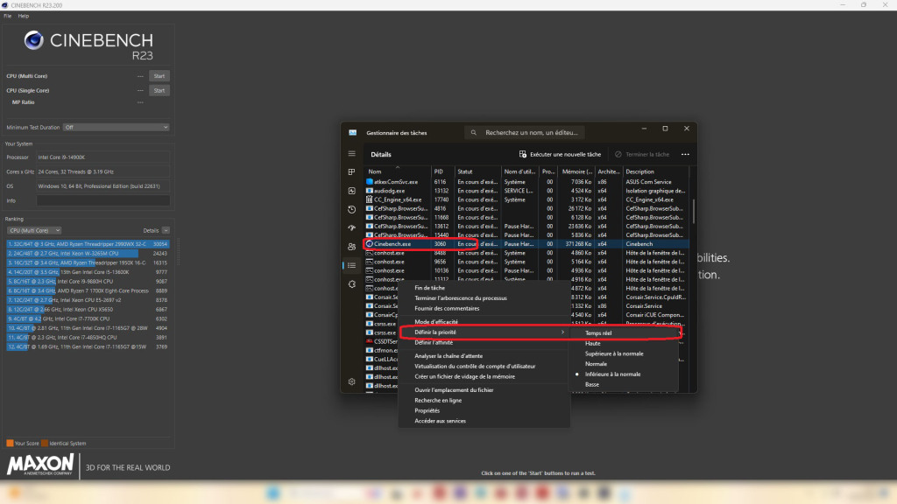Click the Cinebench logo sphere icon
Viewport: 897px width, 504px height.
(x=34, y=40)
